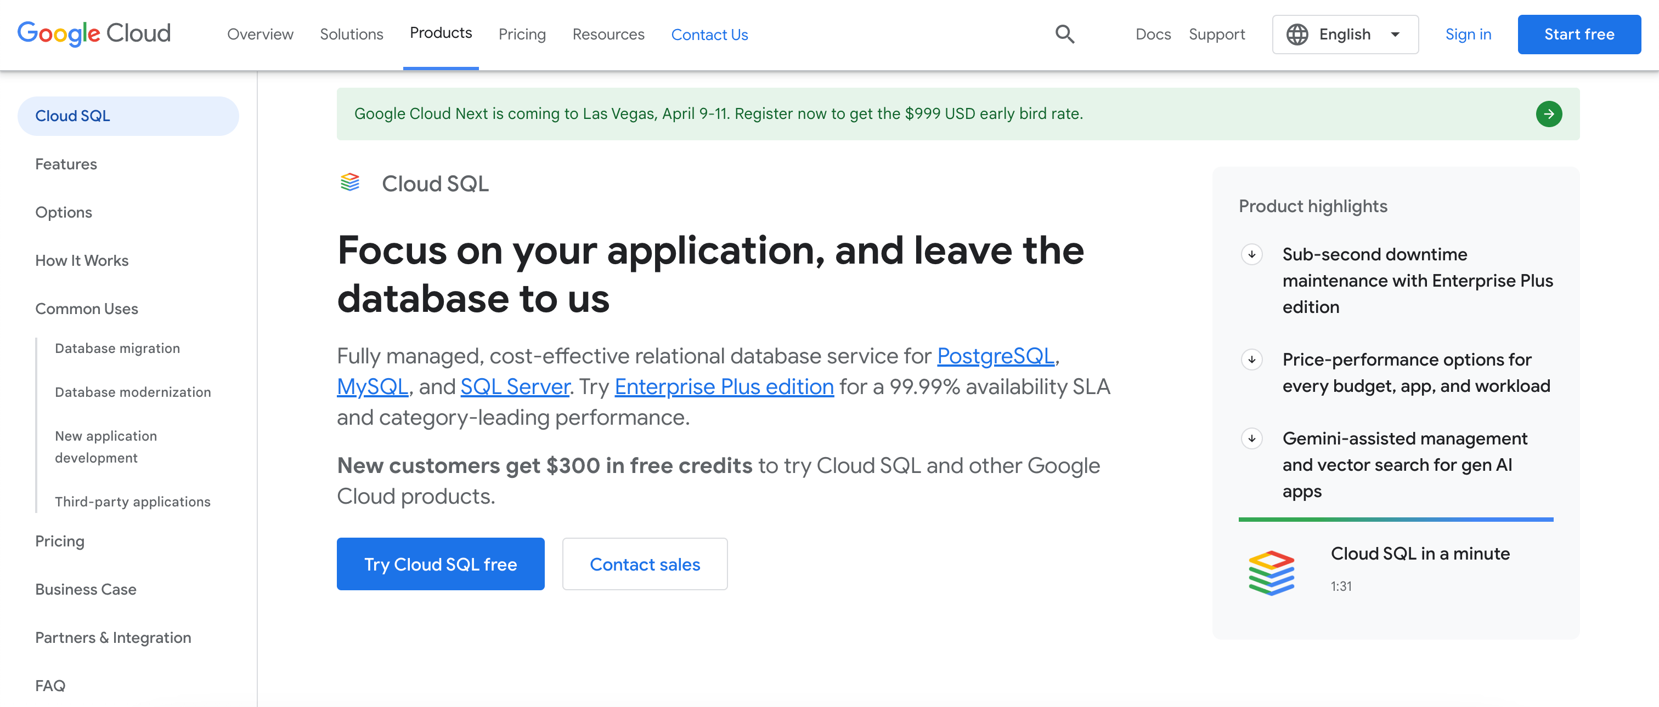Jump to Partners & Integration section
This screenshot has height=707, width=1659.
tap(112, 637)
